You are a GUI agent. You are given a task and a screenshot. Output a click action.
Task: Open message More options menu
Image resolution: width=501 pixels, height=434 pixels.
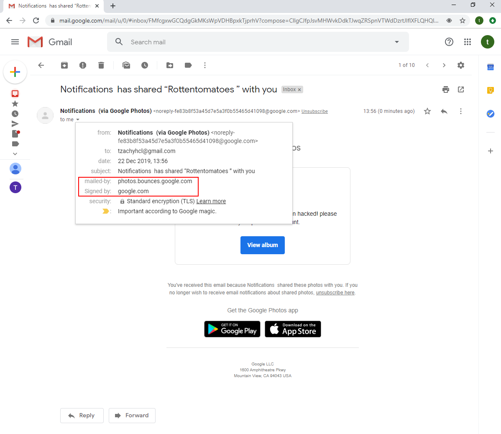[x=460, y=111]
